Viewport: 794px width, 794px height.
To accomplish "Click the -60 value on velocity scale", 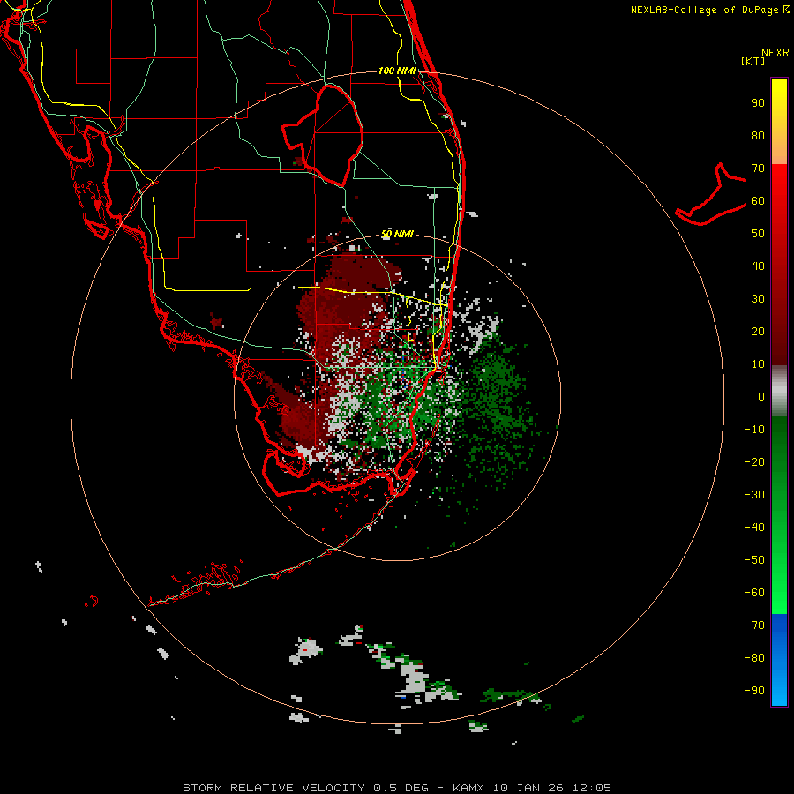I will coord(754,593).
